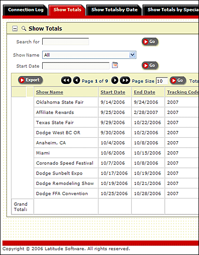
Task: Click end date 10/22/2006 cell
Action: [x=148, y=122]
